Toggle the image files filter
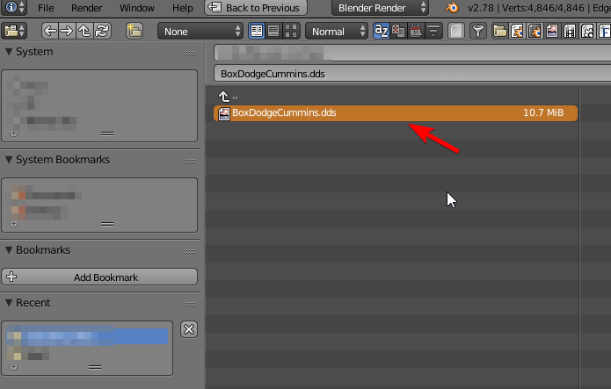 (x=552, y=31)
